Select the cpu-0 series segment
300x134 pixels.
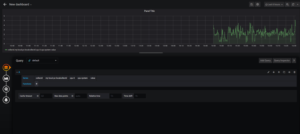pyautogui.click(x=72, y=78)
